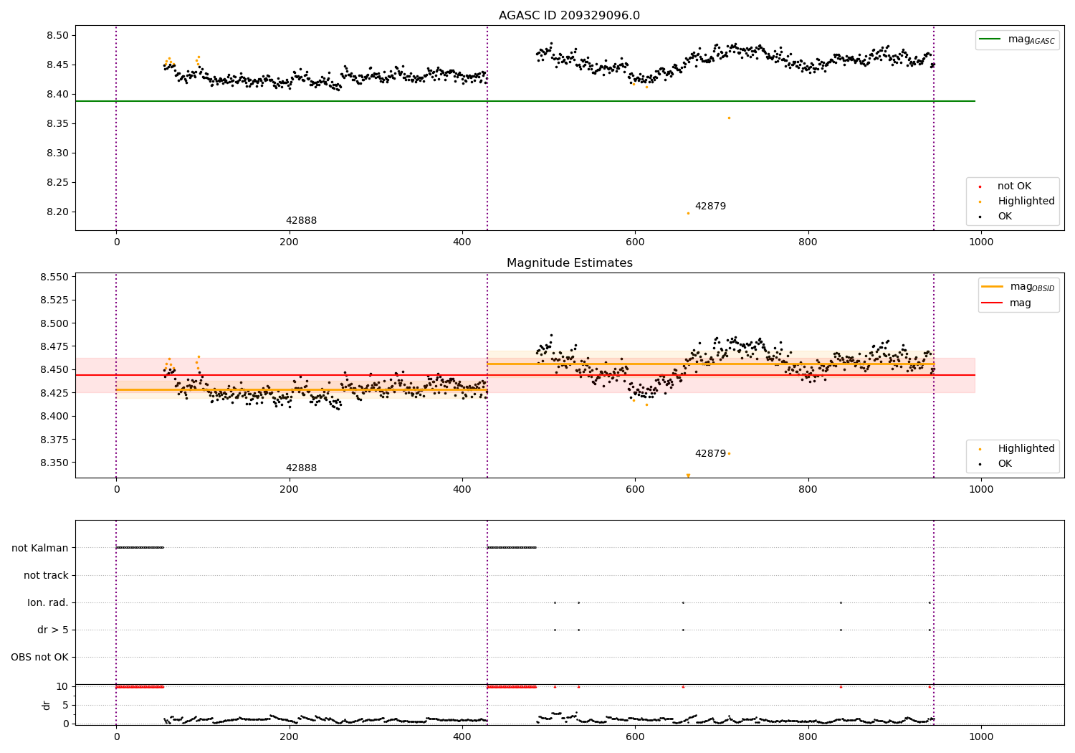1075x753 pixels.
Task: Click the 10 y-tick label in dr plot
Action: [62, 687]
